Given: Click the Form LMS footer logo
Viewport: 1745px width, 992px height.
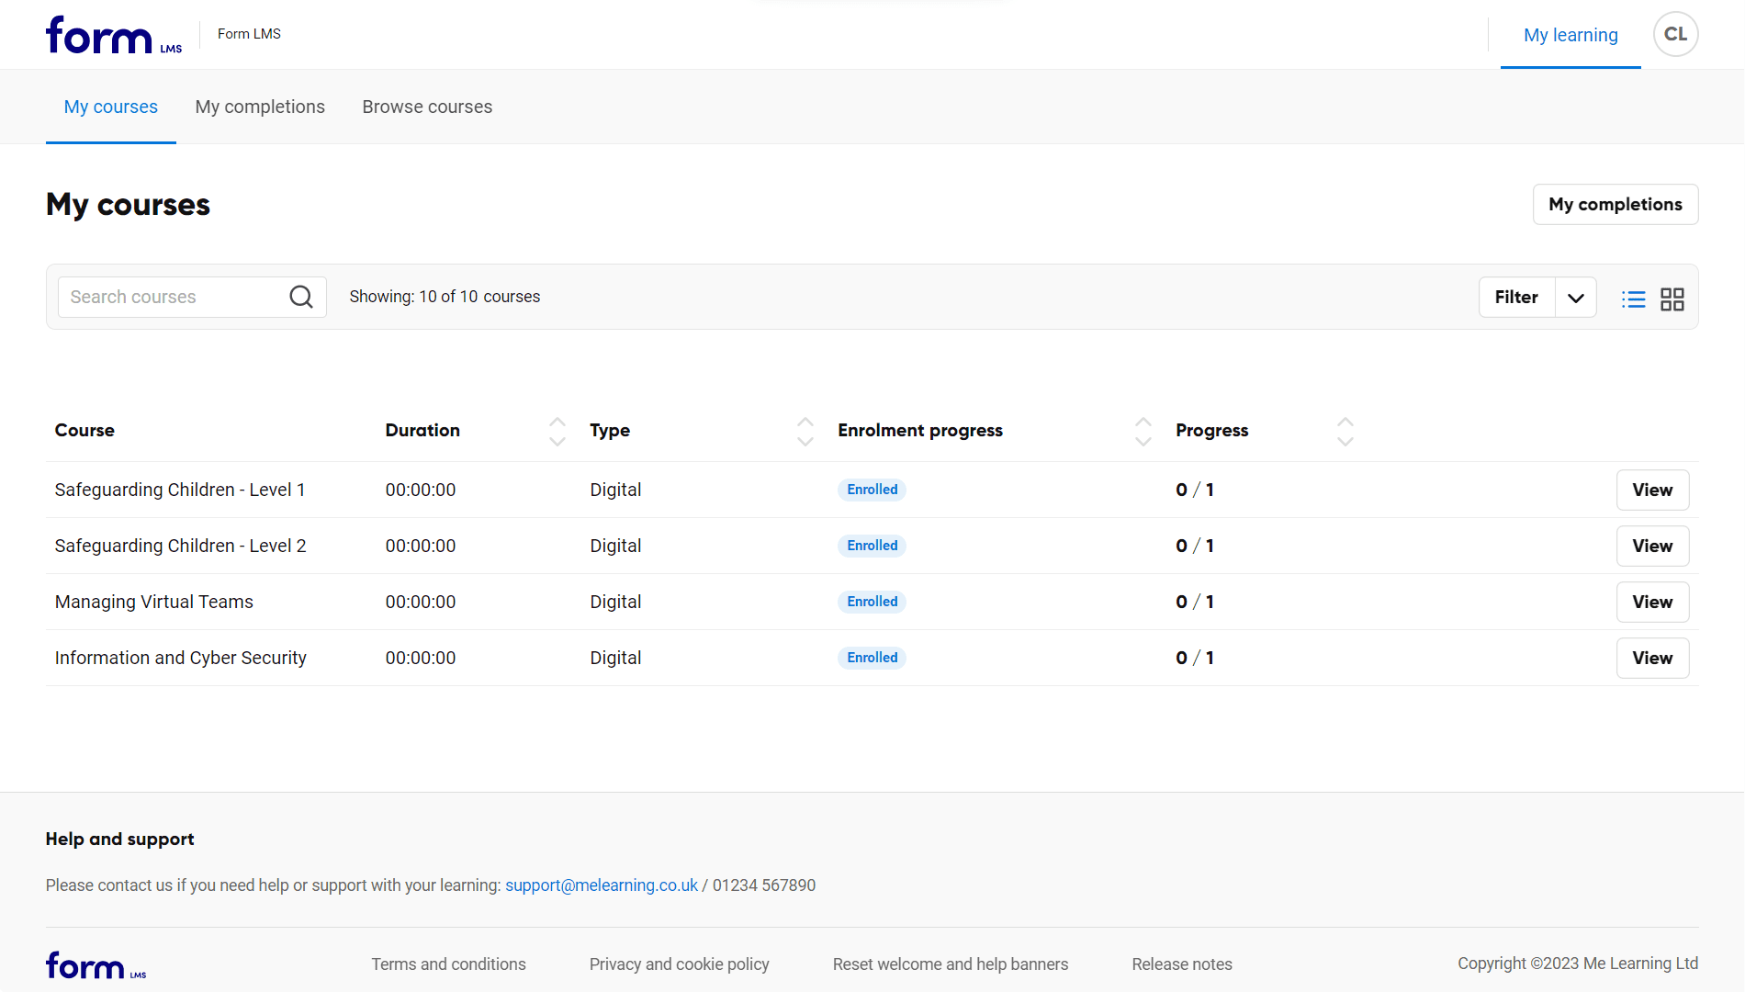Looking at the screenshot, I should coord(96,964).
